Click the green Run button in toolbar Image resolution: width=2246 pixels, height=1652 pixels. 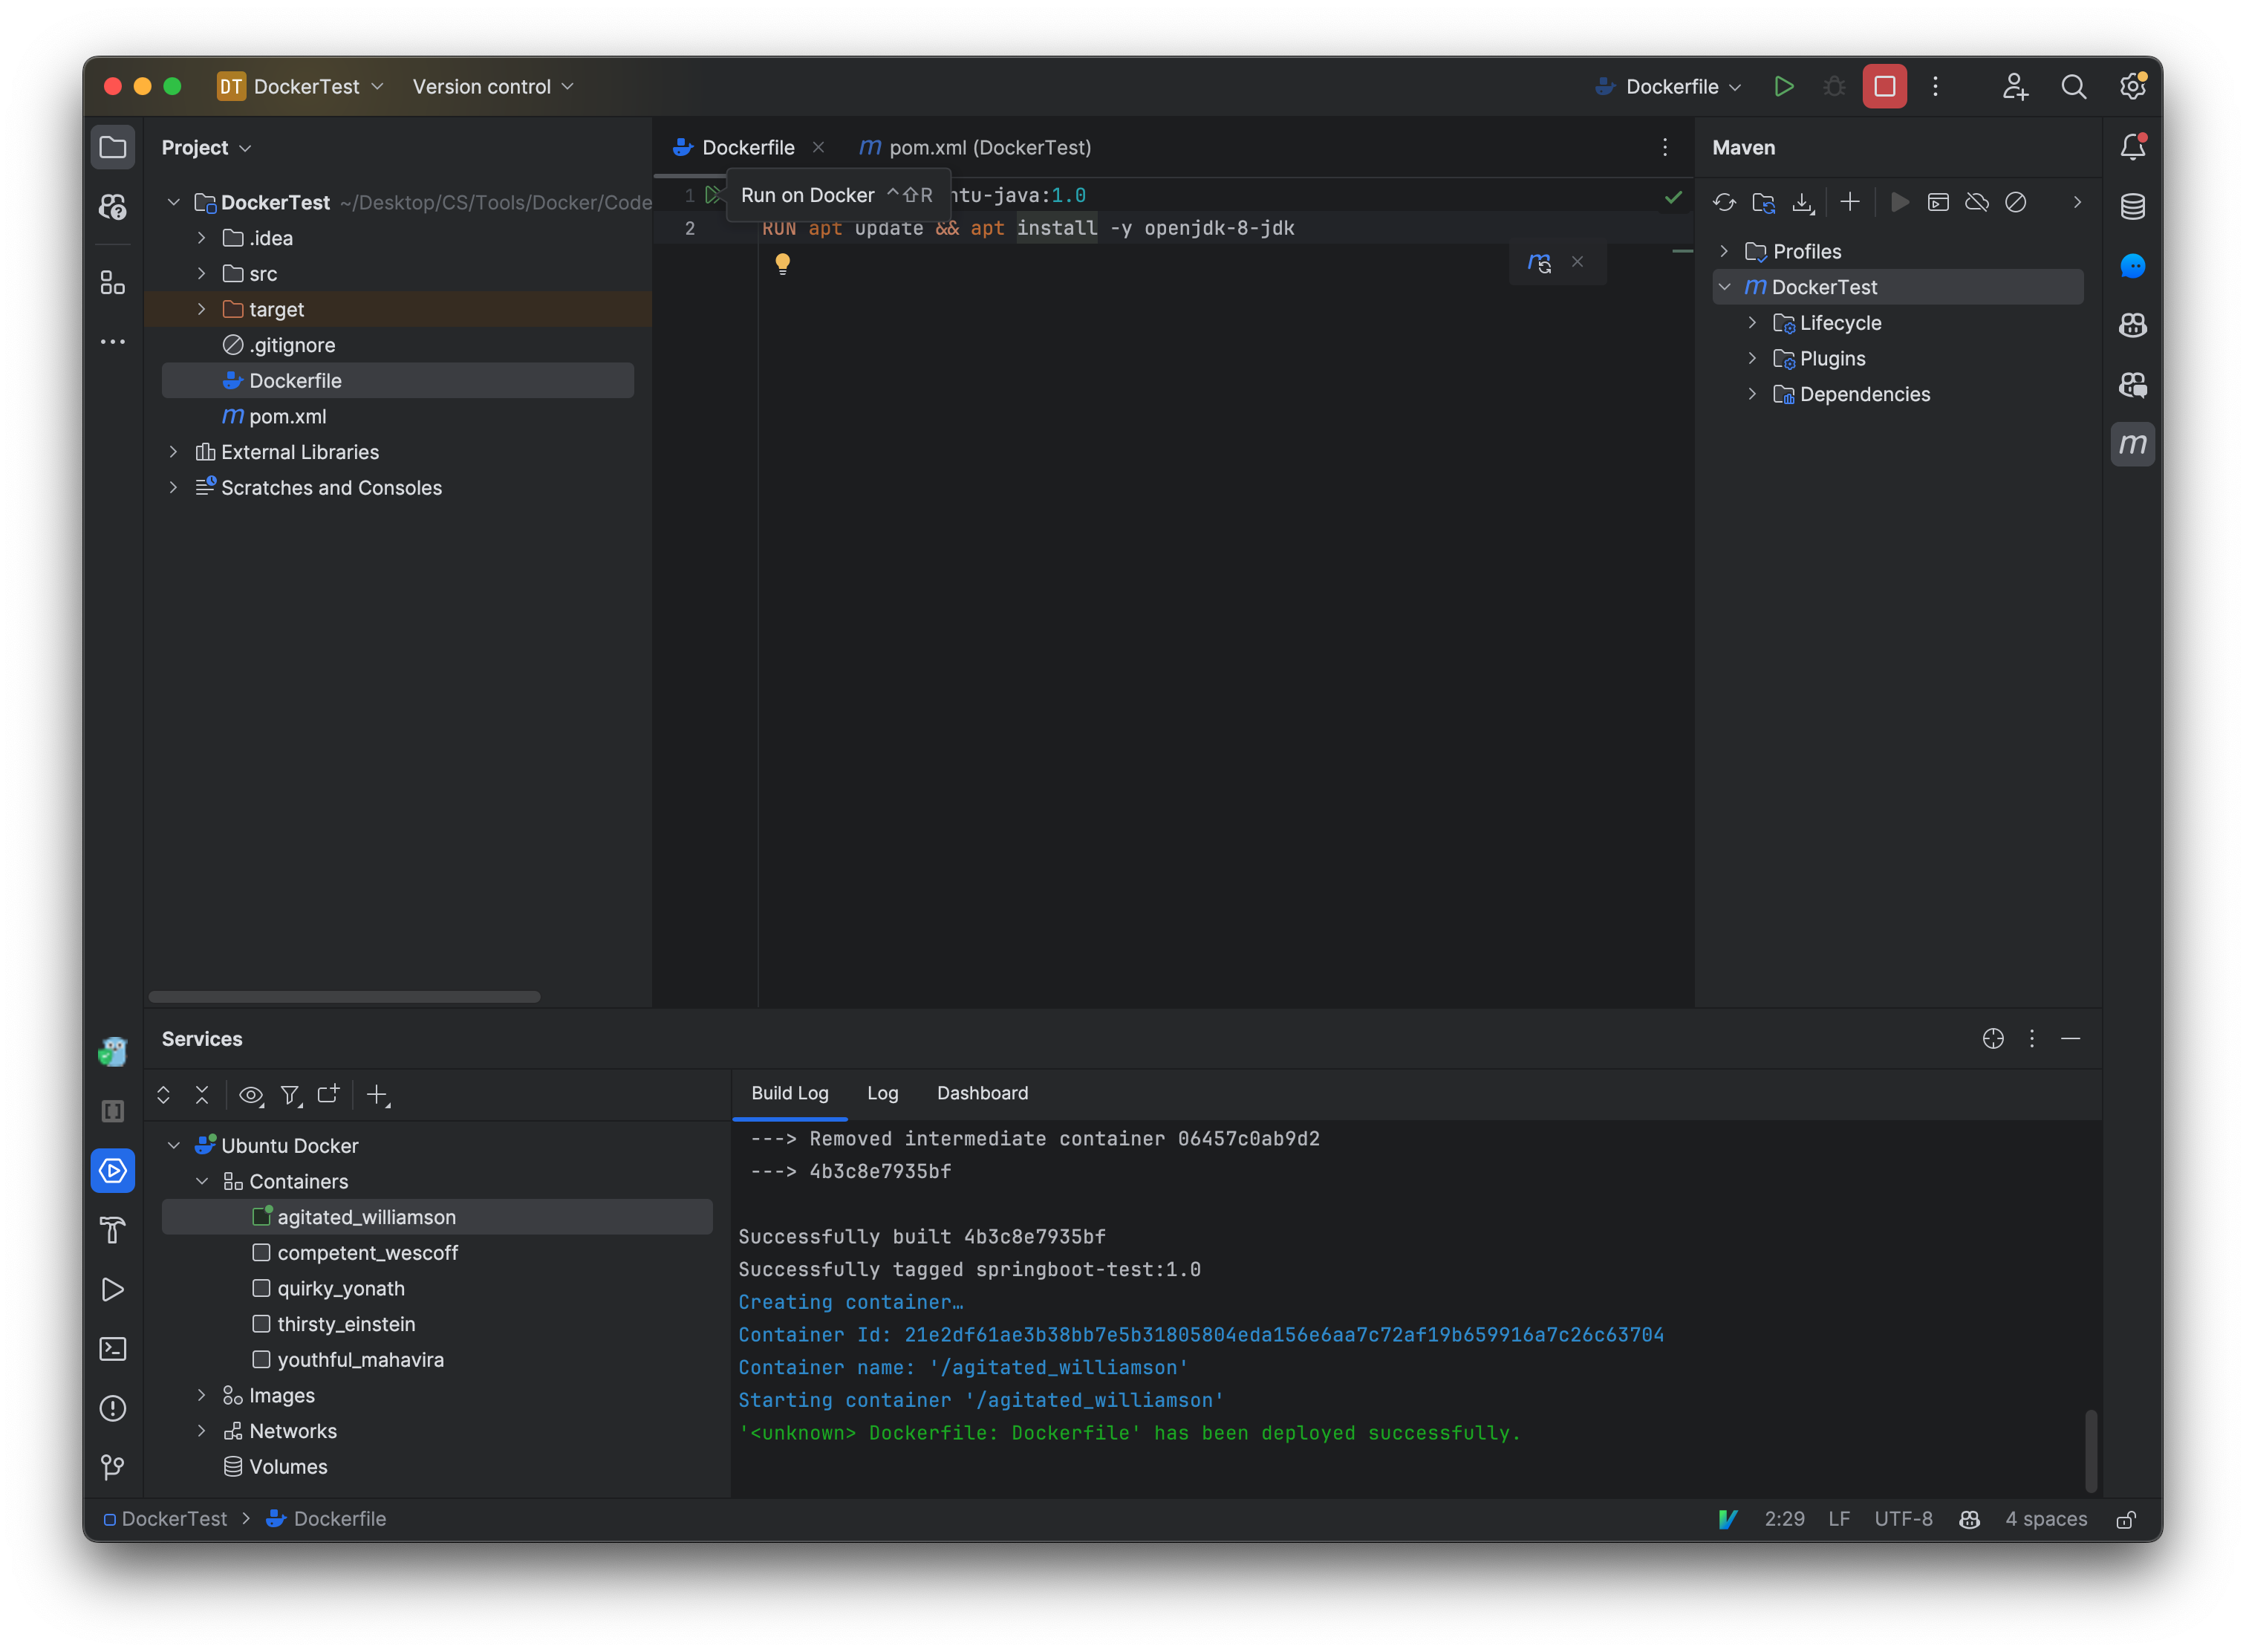[1783, 87]
